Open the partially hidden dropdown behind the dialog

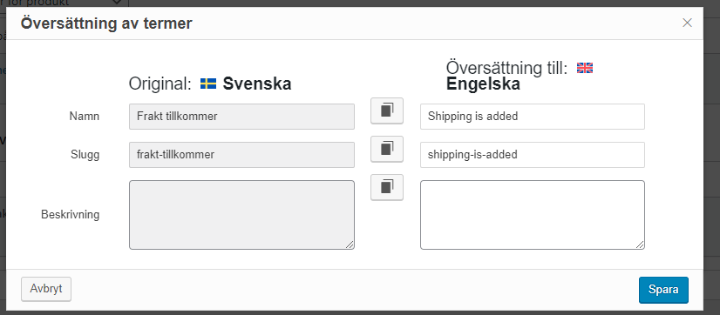click(x=65, y=3)
